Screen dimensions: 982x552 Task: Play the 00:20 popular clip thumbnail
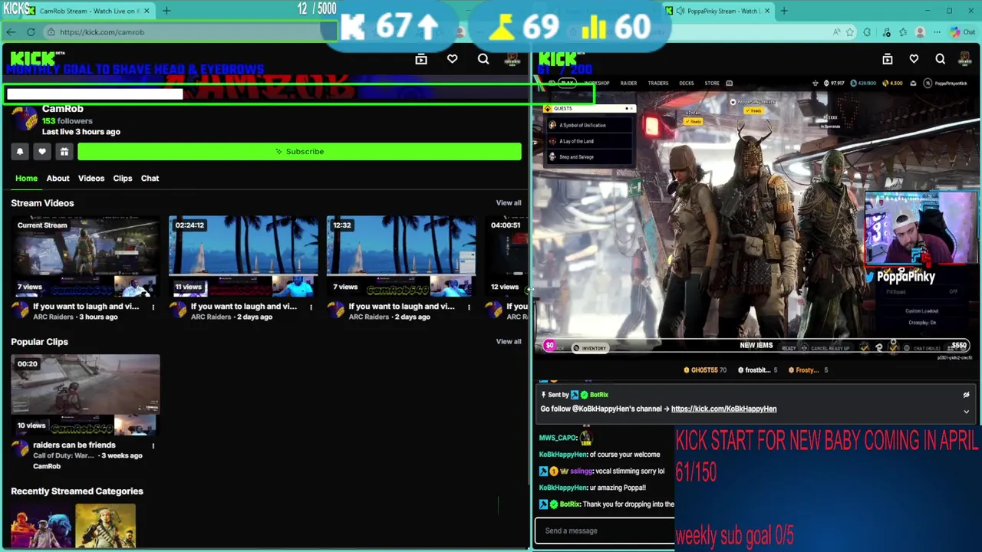[x=85, y=395]
